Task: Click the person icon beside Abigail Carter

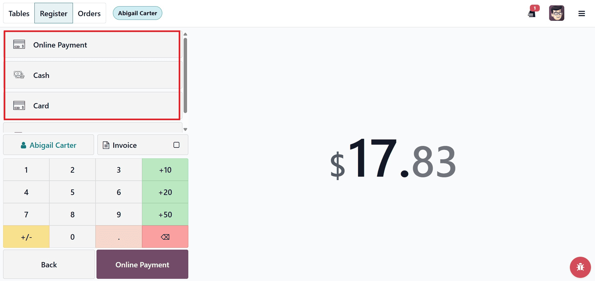Action: coord(24,145)
